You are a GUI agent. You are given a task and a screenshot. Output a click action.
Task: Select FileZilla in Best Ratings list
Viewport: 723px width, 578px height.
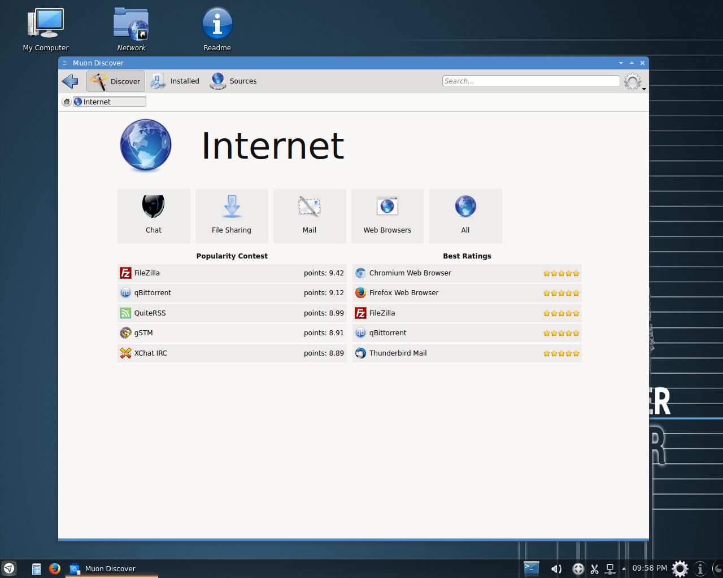point(467,313)
